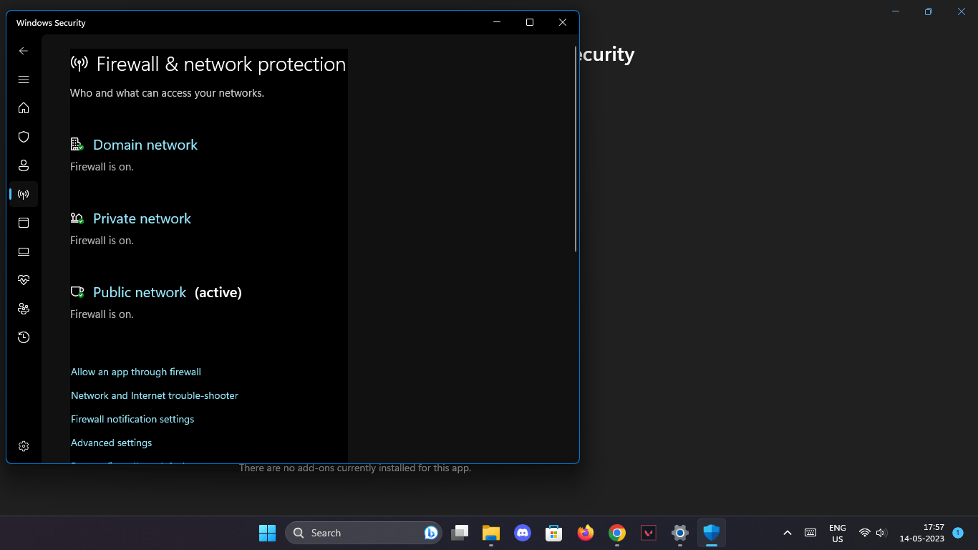The width and height of the screenshot is (978, 550).
Task: Minimize the background Settings window
Action: (x=896, y=11)
